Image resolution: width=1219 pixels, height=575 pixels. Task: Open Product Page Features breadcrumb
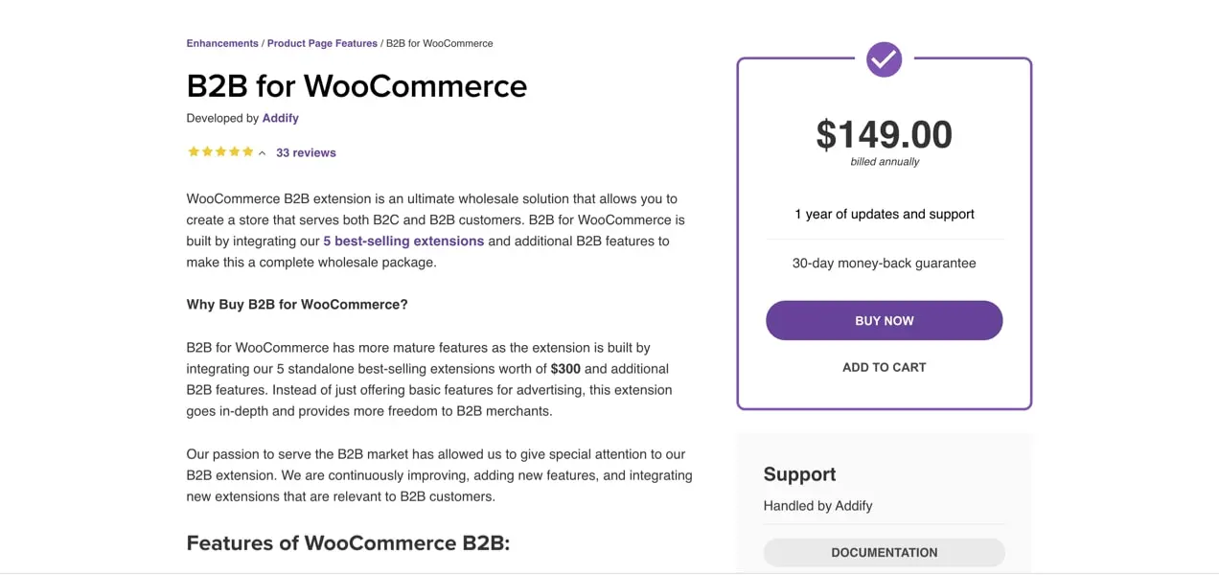click(x=322, y=43)
